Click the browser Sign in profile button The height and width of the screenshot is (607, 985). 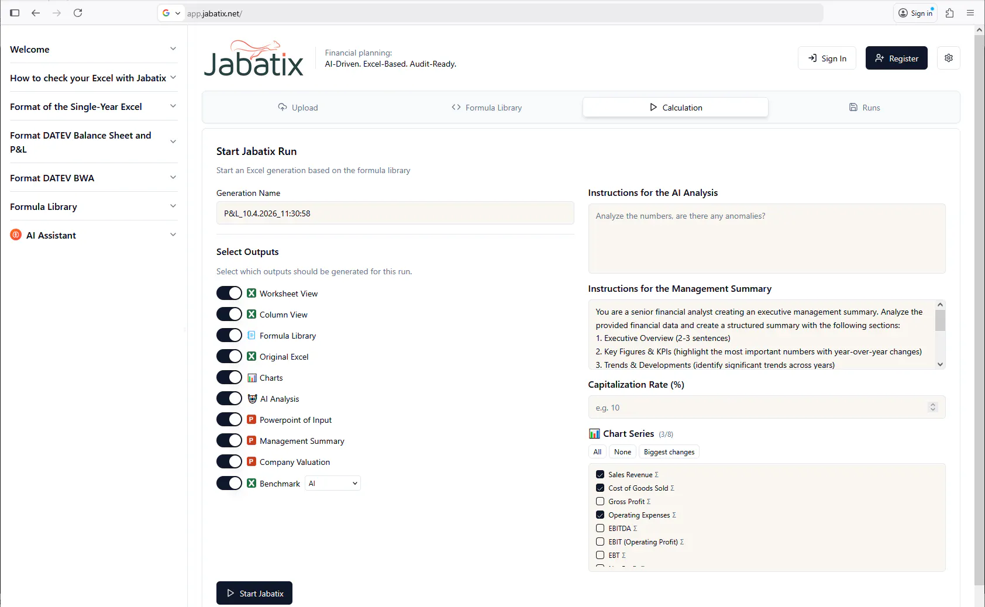[915, 13]
